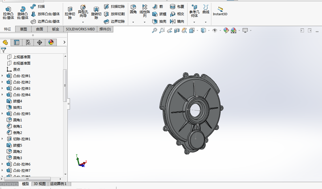
Task: Open dropdown arrow under 参考几何体
Action: (x=194, y=22)
